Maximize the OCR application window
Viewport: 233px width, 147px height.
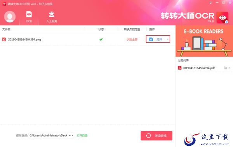click(223, 3)
